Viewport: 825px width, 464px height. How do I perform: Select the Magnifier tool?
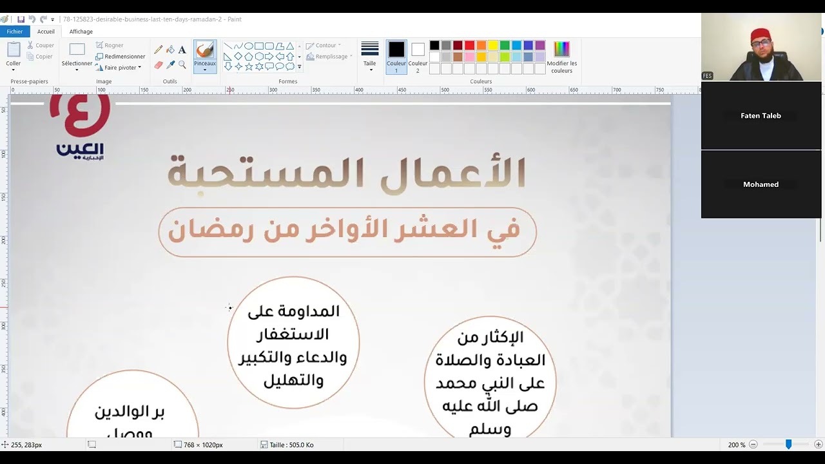click(x=182, y=65)
